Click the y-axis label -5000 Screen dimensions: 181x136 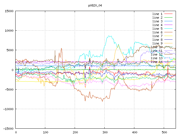tap(9, 90)
